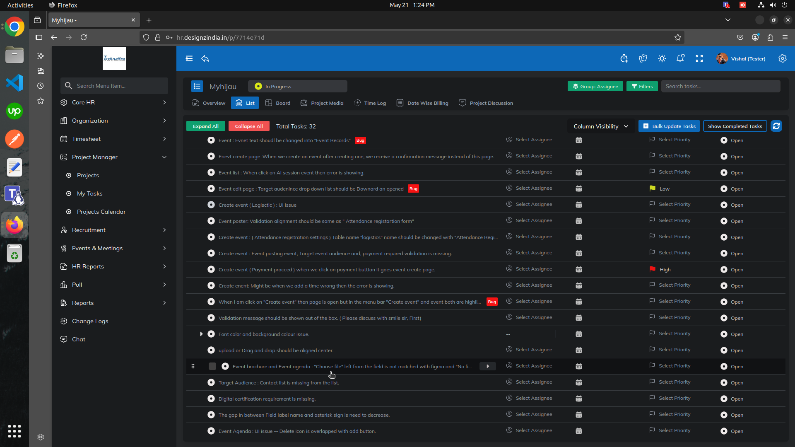Open the settings gear in blue header

coord(783,58)
